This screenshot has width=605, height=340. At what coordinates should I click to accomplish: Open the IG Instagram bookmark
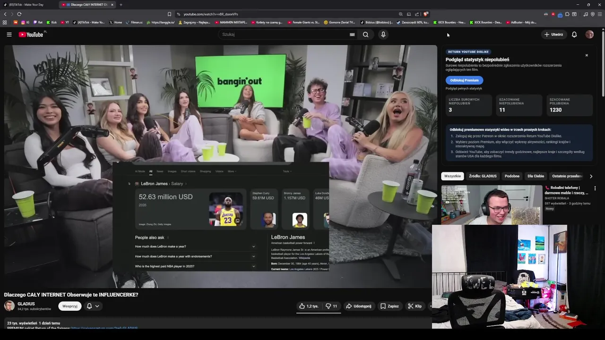26,22
